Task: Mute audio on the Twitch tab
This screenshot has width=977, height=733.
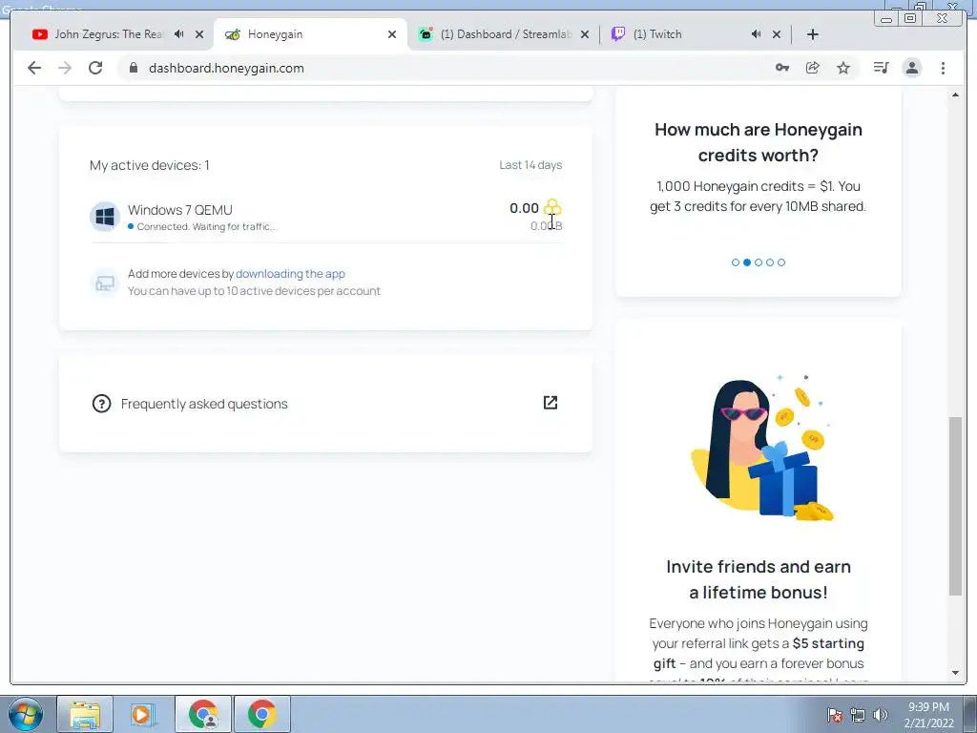Action: [756, 34]
